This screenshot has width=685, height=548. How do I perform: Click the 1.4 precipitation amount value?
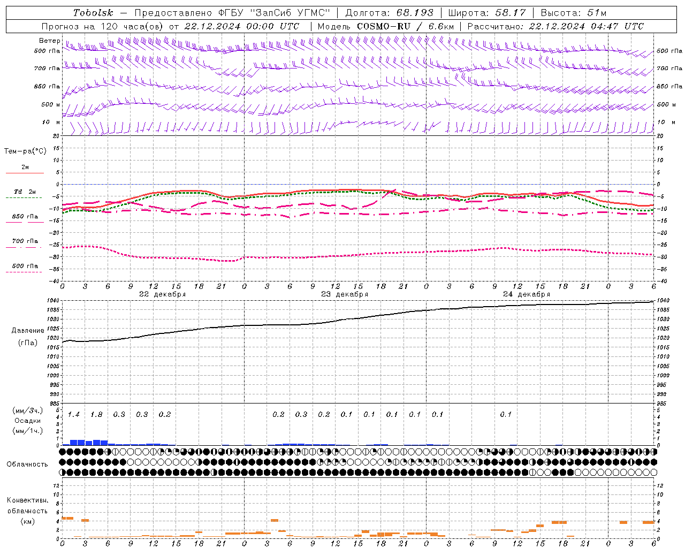click(x=74, y=414)
